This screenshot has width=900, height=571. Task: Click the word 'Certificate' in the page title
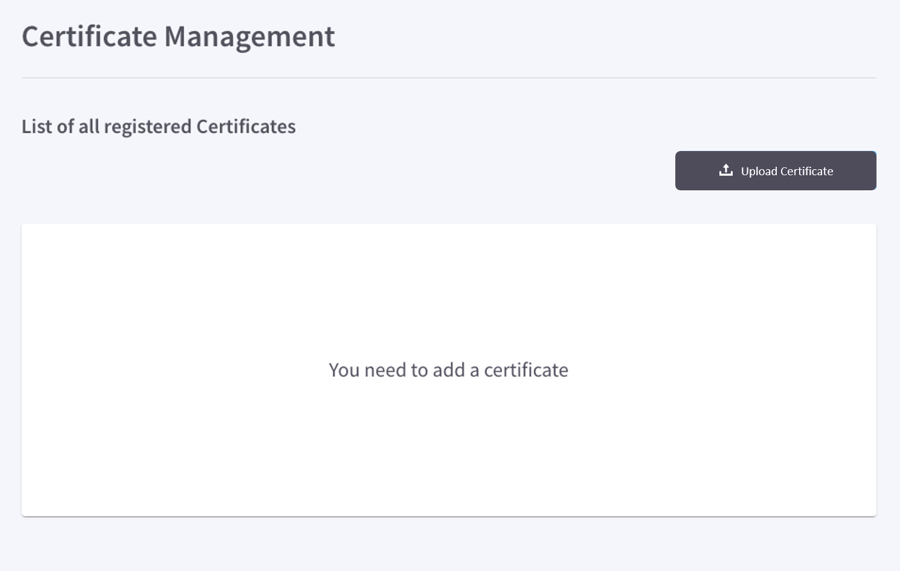[x=89, y=37]
